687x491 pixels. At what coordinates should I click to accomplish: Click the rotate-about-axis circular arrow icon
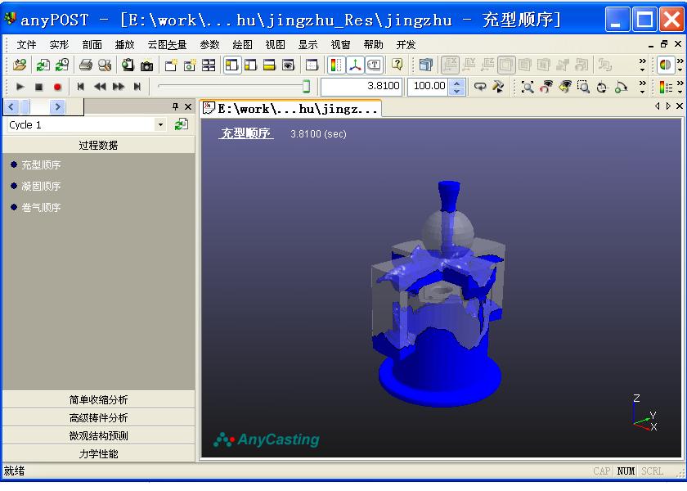point(603,87)
